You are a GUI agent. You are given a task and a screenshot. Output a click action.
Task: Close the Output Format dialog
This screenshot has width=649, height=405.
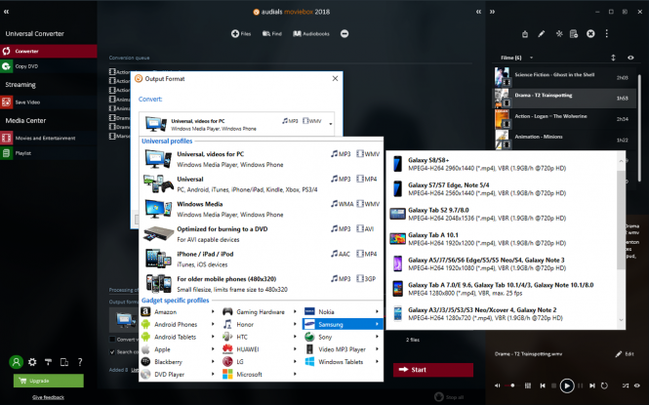(x=336, y=79)
